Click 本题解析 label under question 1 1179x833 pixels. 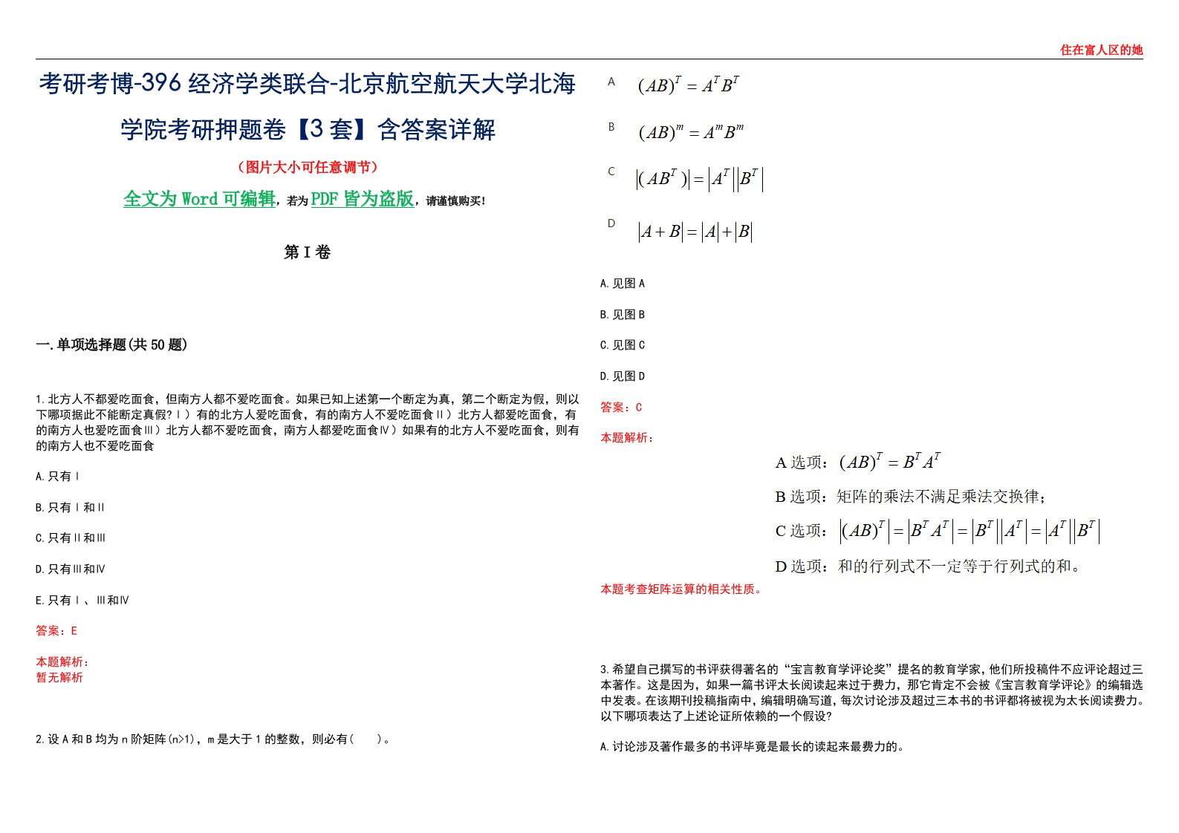click(62, 662)
